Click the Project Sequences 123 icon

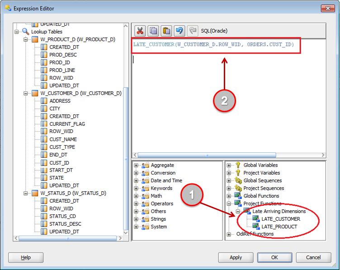(x=238, y=188)
